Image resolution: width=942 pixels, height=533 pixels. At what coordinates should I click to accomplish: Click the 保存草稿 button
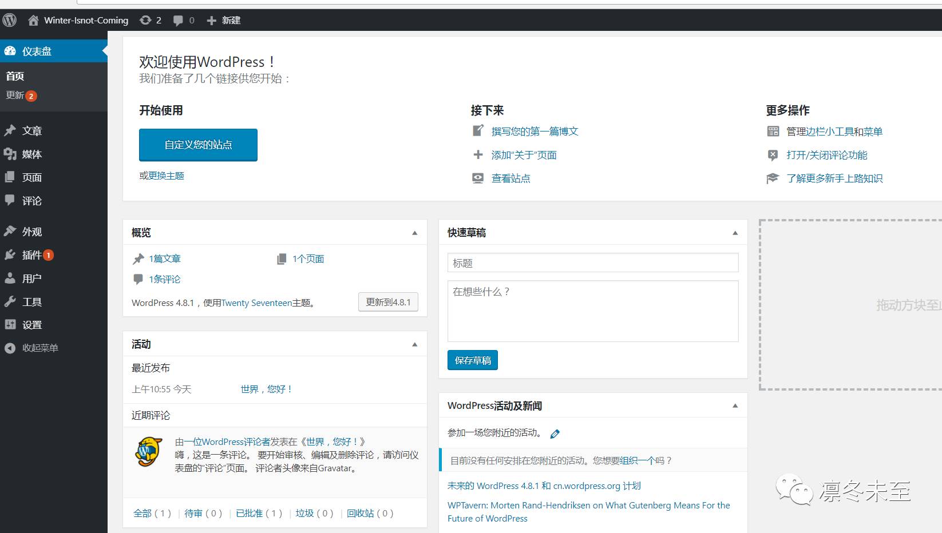[x=473, y=360]
